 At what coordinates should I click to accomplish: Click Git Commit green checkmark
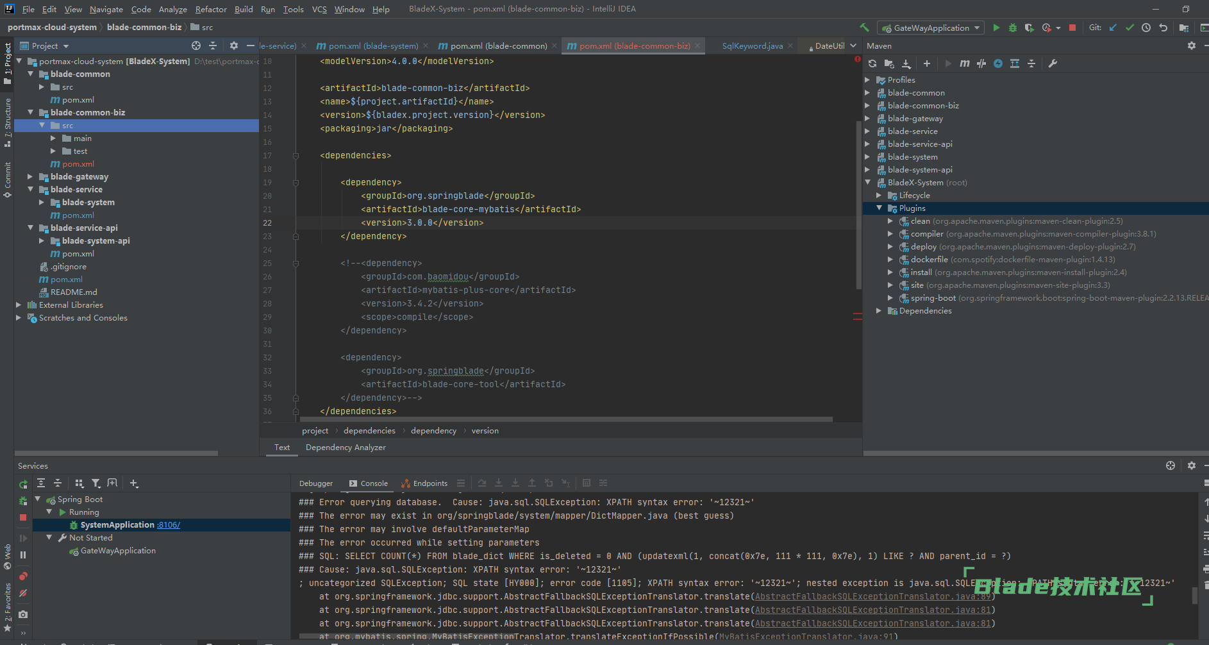pyautogui.click(x=1130, y=28)
